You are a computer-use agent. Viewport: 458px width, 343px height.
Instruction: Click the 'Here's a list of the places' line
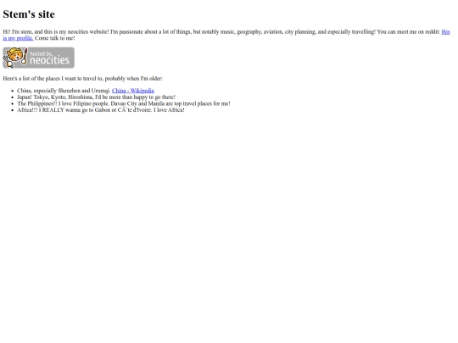tap(82, 79)
